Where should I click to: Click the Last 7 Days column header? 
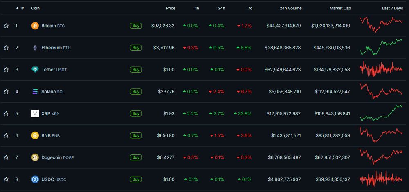[392, 8]
